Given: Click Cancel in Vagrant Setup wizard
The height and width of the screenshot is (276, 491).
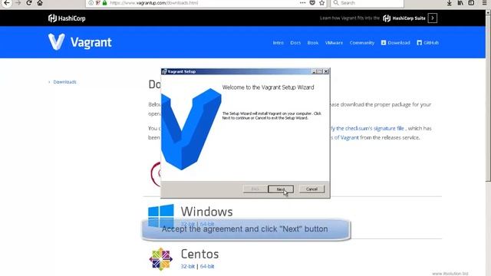Looking at the screenshot, I should 311,189.
